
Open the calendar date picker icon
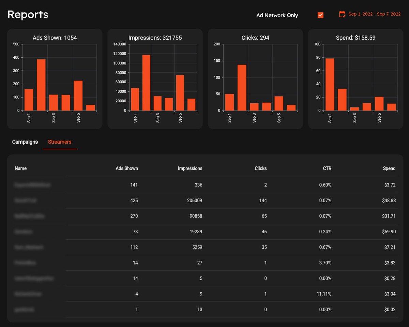click(342, 14)
